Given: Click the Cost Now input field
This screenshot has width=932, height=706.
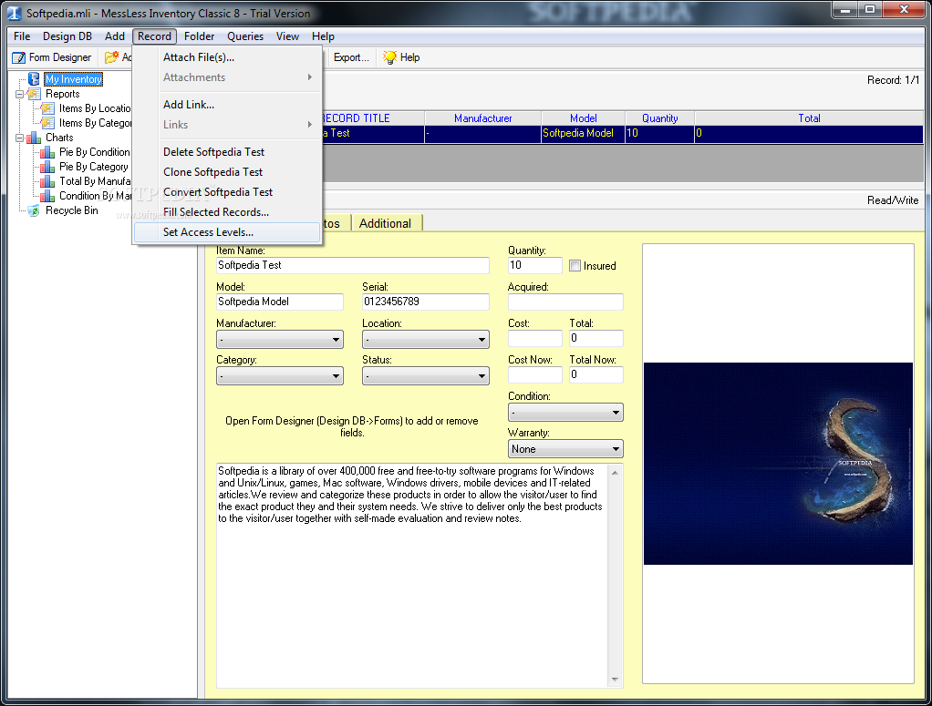Looking at the screenshot, I should [535, 374].
